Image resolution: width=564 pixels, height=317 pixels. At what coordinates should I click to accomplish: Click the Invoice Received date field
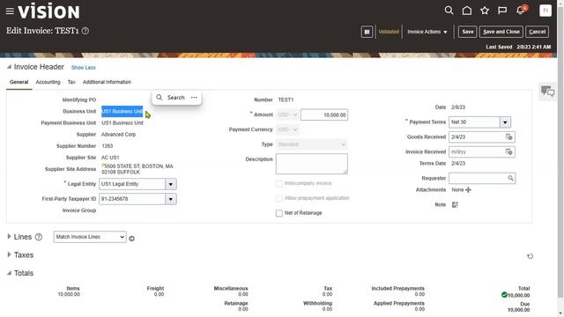coord(477,151)
